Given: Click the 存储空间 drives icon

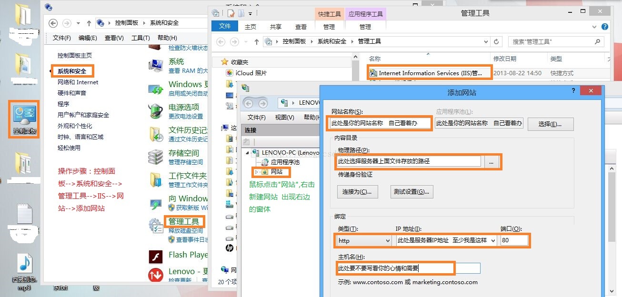Looking at the screenshot, I should (x=156, y=157).
